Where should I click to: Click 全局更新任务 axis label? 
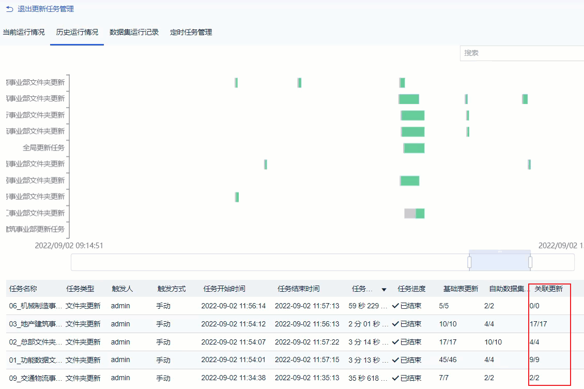[x=43, y=148]
